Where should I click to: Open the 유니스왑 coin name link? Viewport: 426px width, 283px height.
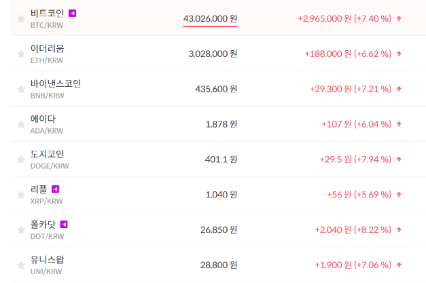[x=47, y=260]
